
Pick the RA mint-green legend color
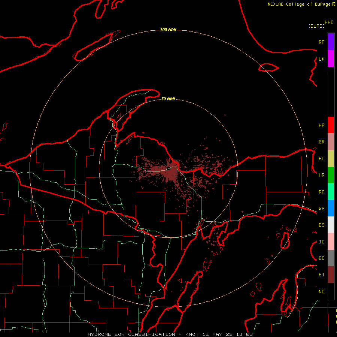pos(331,192)
